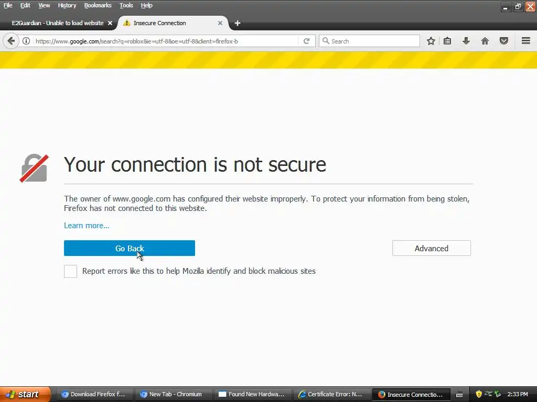Open Found New Hardware taskbar window

tap(252, 394)
